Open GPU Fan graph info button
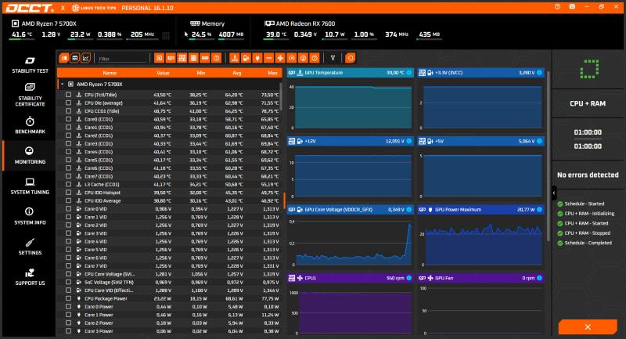Viewport: 626px width, 339px height. [x=539, y=278]
